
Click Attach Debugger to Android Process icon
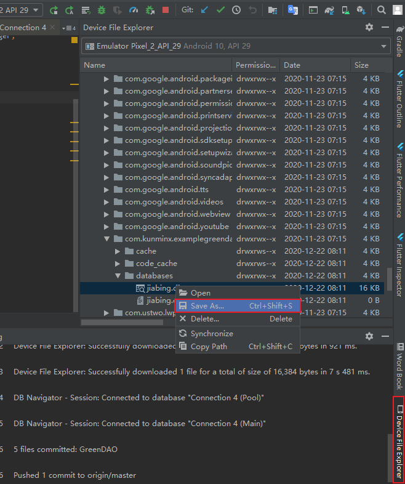click(150, 10)
